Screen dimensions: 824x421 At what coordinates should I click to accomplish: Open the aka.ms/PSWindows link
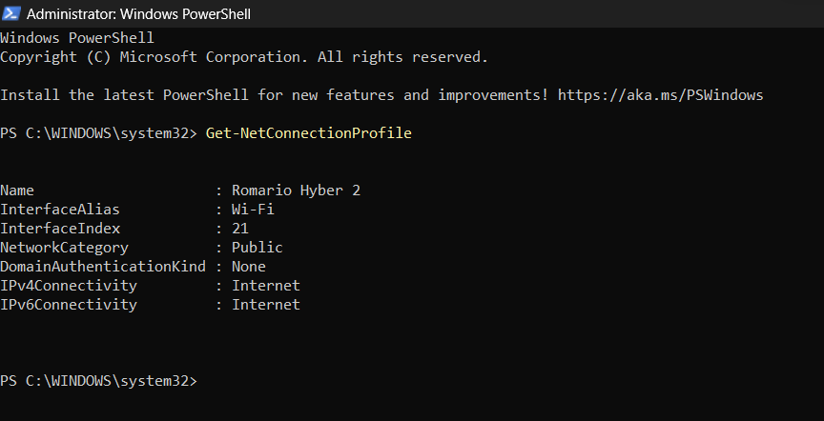(660, 95)
